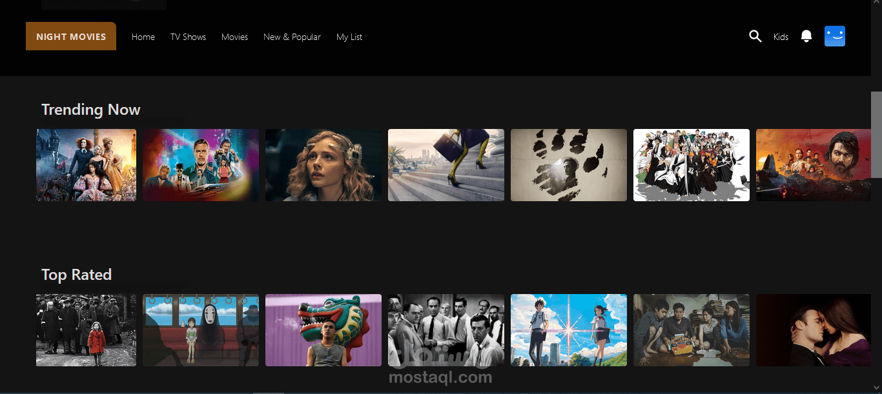Switch to the Kids profile link
Image resolution: width=882 pixels, height=394 pixels.
781,37
